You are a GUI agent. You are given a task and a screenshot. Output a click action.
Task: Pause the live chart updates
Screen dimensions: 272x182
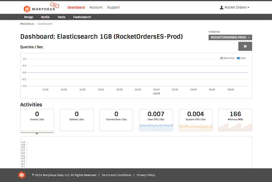click(x=245, y=46)
